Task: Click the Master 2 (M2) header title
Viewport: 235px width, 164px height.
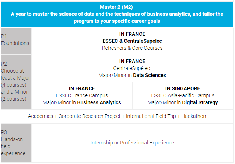Action: tap(116, 7)
